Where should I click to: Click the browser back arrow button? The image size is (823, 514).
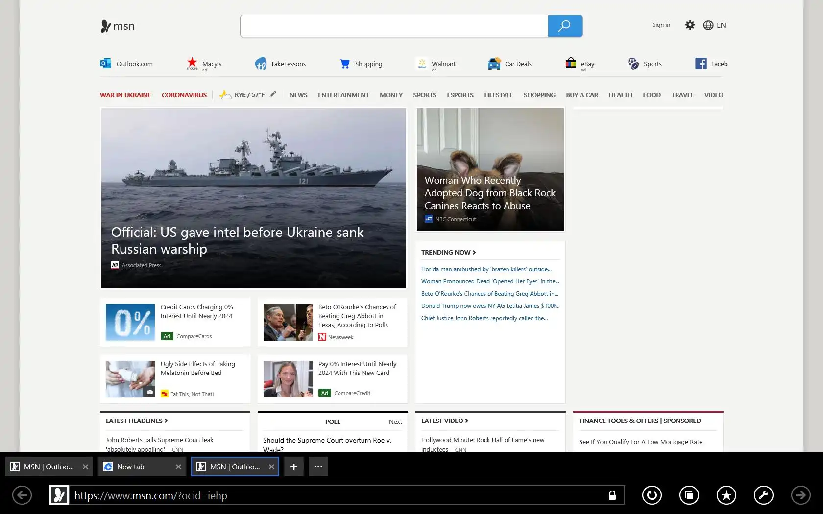pos(22,495)
